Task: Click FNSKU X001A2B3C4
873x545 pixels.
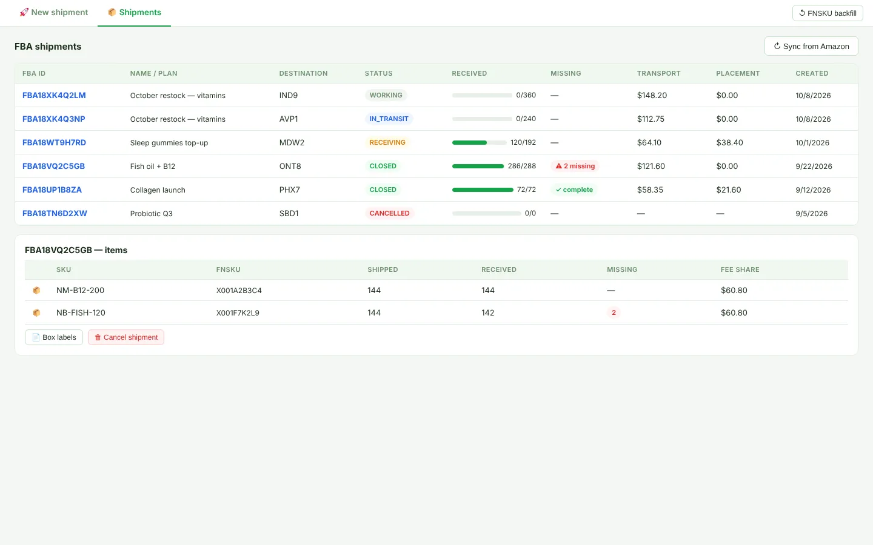Action: (239, 291)
